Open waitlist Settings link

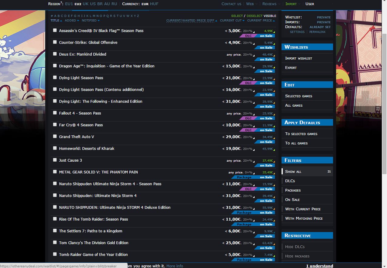coord(297,32)
